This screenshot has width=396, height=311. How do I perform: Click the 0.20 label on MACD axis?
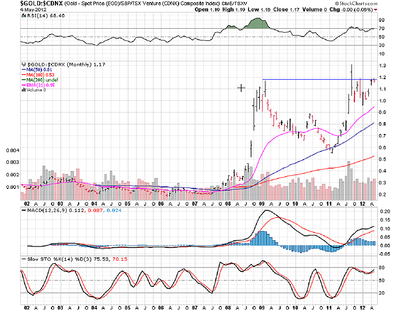click(385, 212)
